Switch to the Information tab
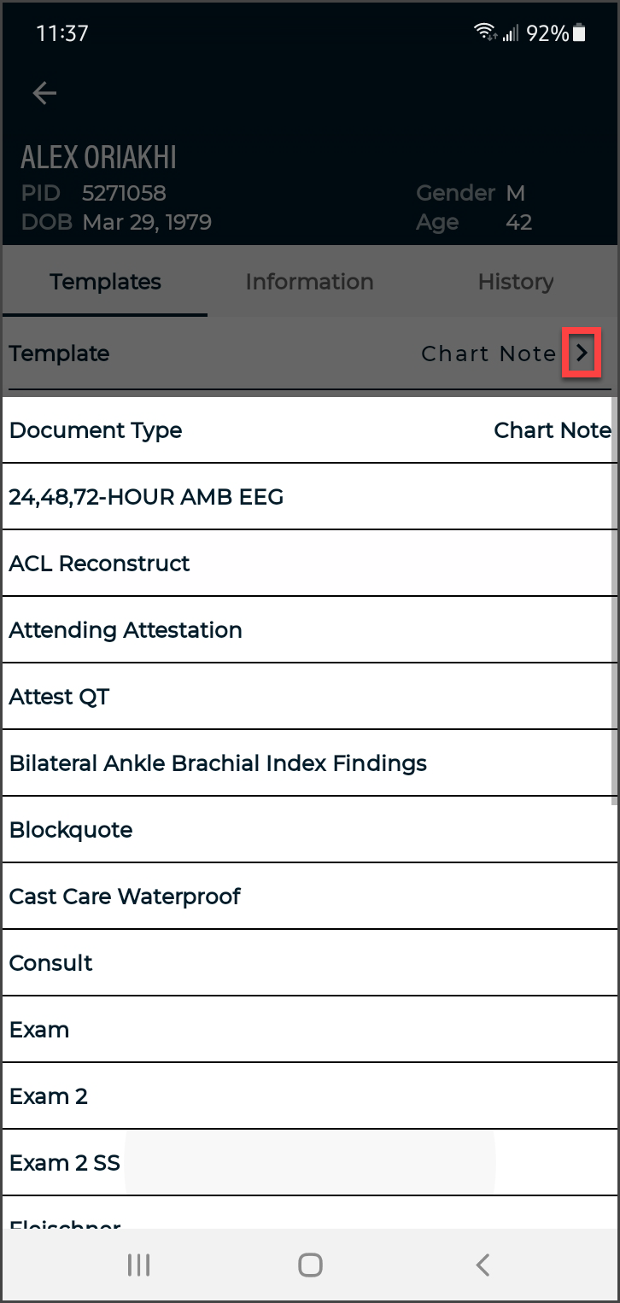The width and height of the screenshot is (620, 1303). 309,282
